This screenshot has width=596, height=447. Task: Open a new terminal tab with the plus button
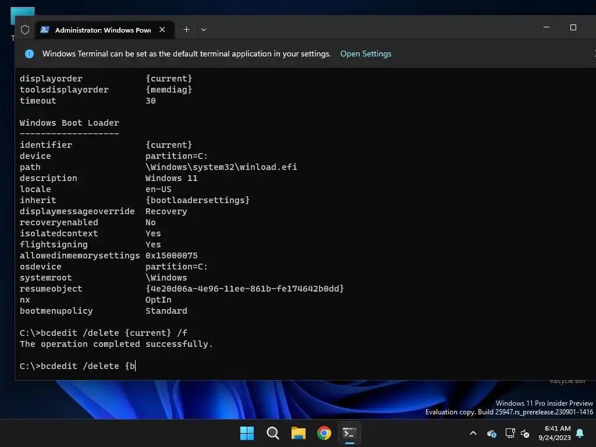coord(187,30)
